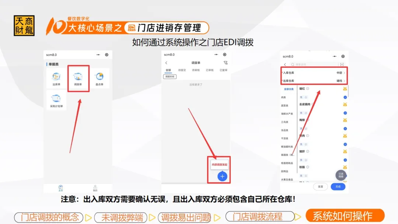The width and height of the screenshot is (398, 224).
Task: Open the 调拨单 transfer order icon
Action: tap(78, 78)
